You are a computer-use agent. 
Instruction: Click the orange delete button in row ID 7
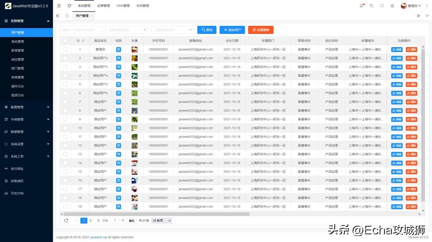(411, 102)
